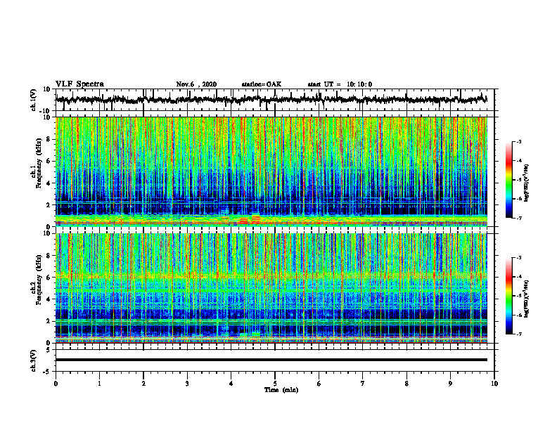Click the '-5' tick on ch.3 voltage axis

[x=47, y=372]
